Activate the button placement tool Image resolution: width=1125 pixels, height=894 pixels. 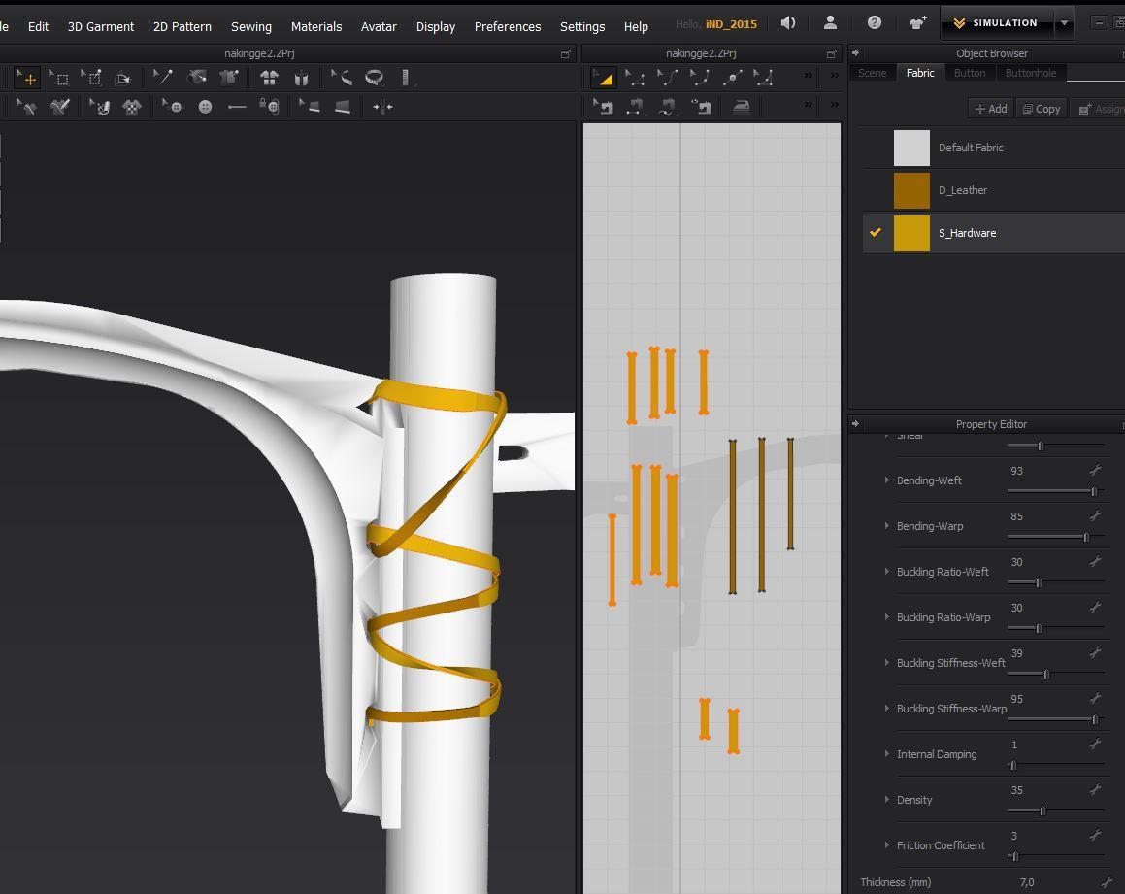pyautogui.click(x=205, y=107)
